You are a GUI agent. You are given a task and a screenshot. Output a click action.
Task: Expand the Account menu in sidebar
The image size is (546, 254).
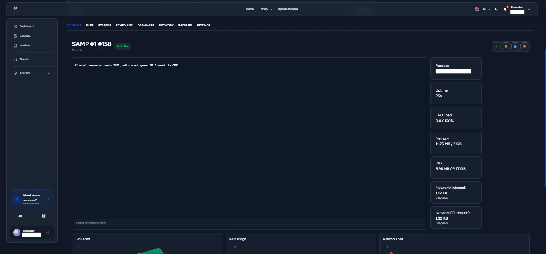[32, 73]
